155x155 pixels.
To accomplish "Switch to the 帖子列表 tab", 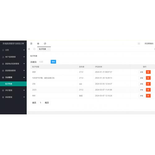I will click(x=42, y=49).
